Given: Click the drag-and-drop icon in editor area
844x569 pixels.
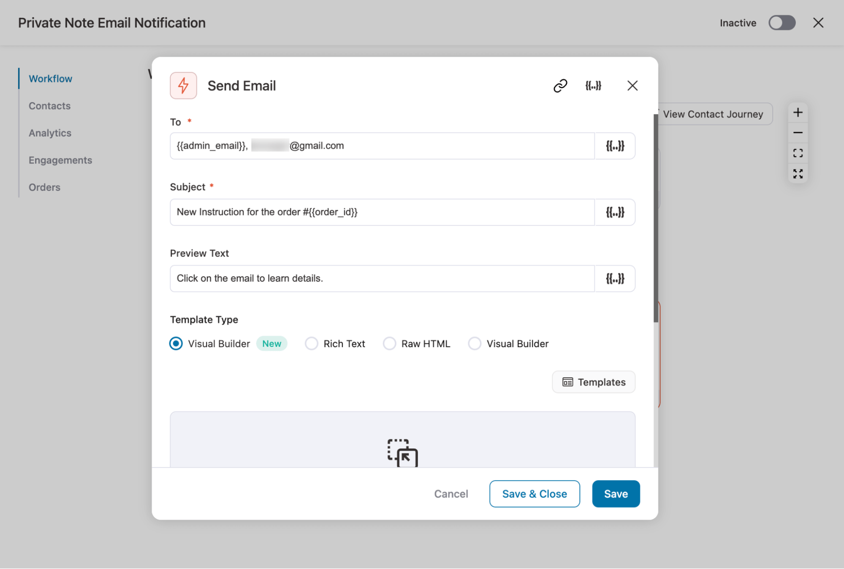Looking at the screenshot, I should click(x=403, y=453).
